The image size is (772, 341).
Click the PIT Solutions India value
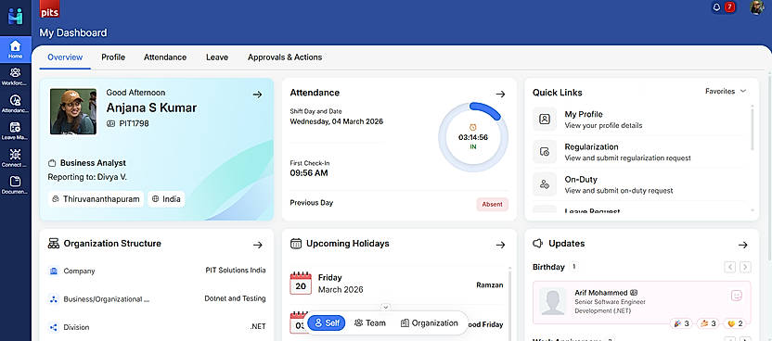[x=236, y=271]
